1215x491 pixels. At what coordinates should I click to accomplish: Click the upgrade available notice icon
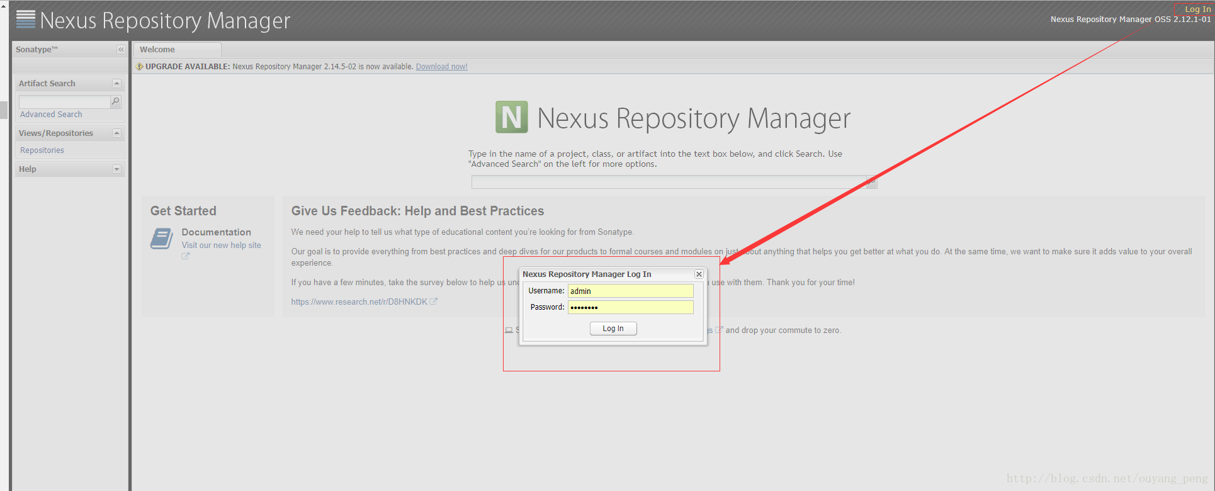140,67
